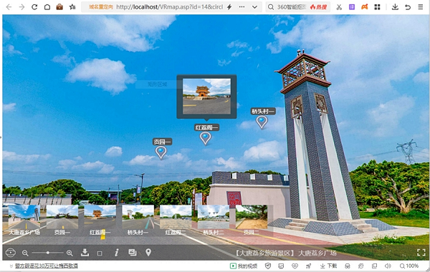Mute page sound via speaker icon

point(388,266)
